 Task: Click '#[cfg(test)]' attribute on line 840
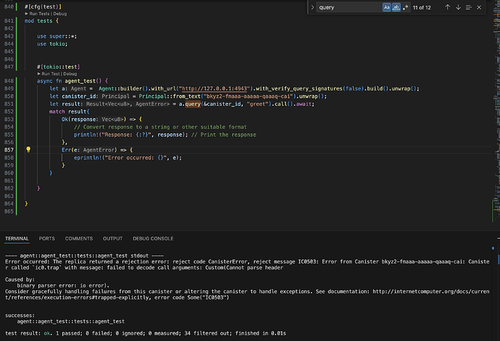[x=43, y=7]
